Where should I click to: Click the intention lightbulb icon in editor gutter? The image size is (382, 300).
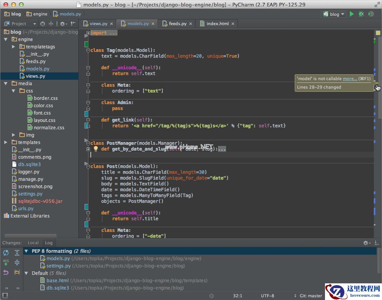pyautogui.click(x=95, y=149)
